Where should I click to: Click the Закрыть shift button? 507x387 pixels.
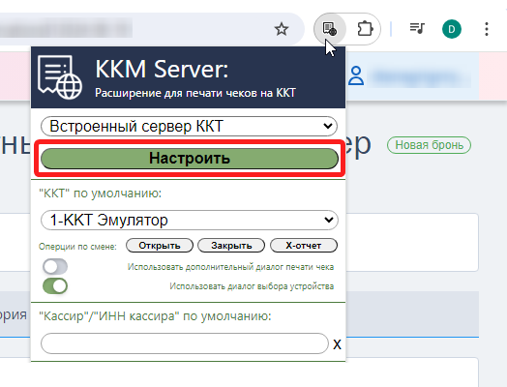[231, 246]
